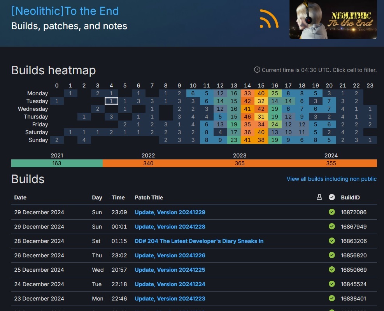Click the checkmark icon in table header
The height and width of the screenshot is (311, 384).
pos(332,197)
